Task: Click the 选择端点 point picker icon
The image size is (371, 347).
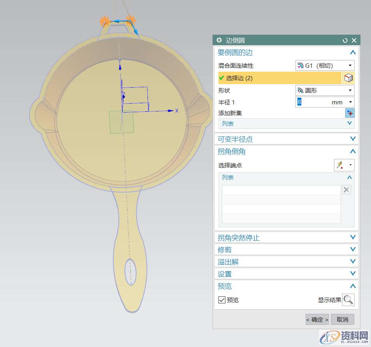Action: click(340, 165)
